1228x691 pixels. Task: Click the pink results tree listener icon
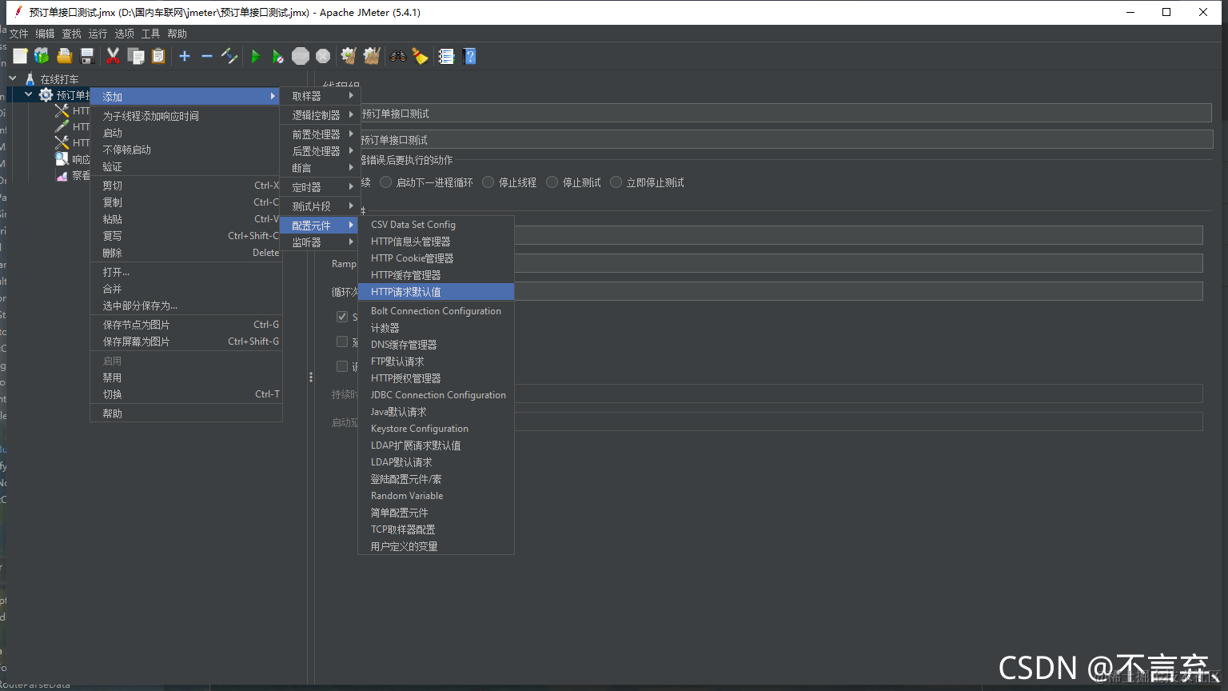coord(62,175)
